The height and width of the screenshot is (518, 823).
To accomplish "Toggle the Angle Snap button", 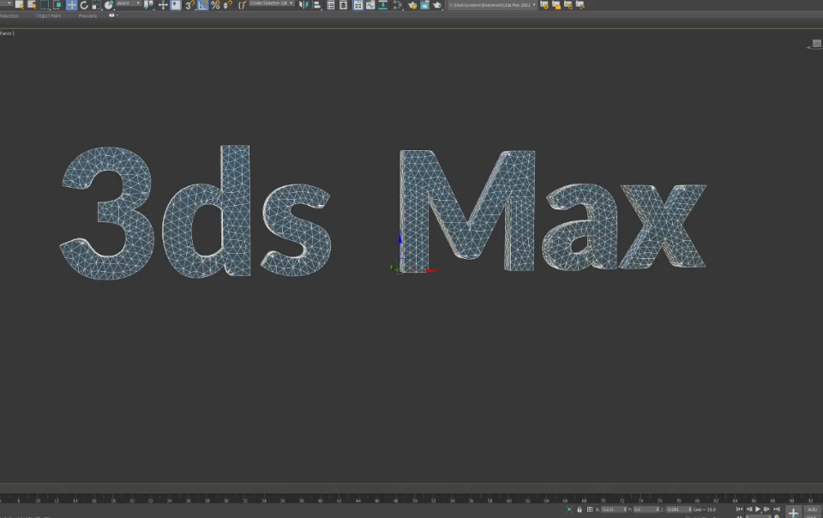I will click(202, 5).
